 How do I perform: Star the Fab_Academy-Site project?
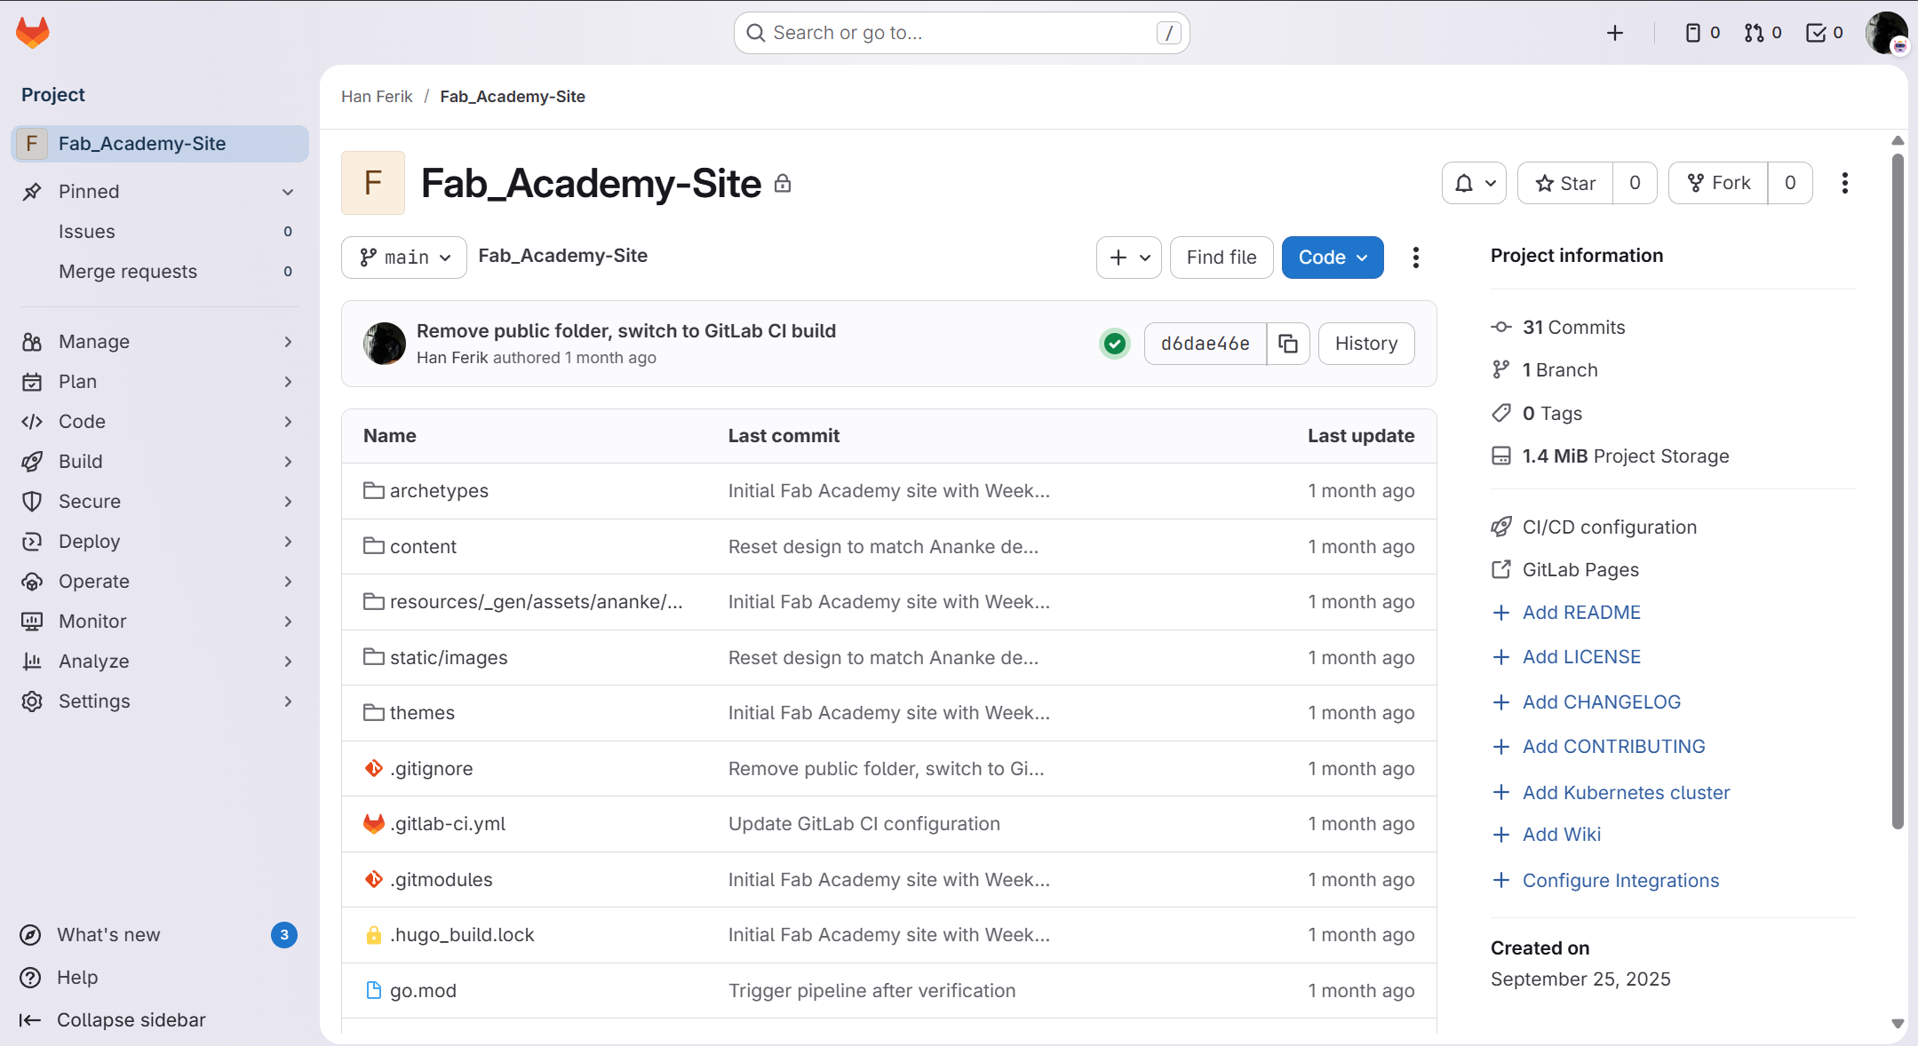pos(1566,183)
